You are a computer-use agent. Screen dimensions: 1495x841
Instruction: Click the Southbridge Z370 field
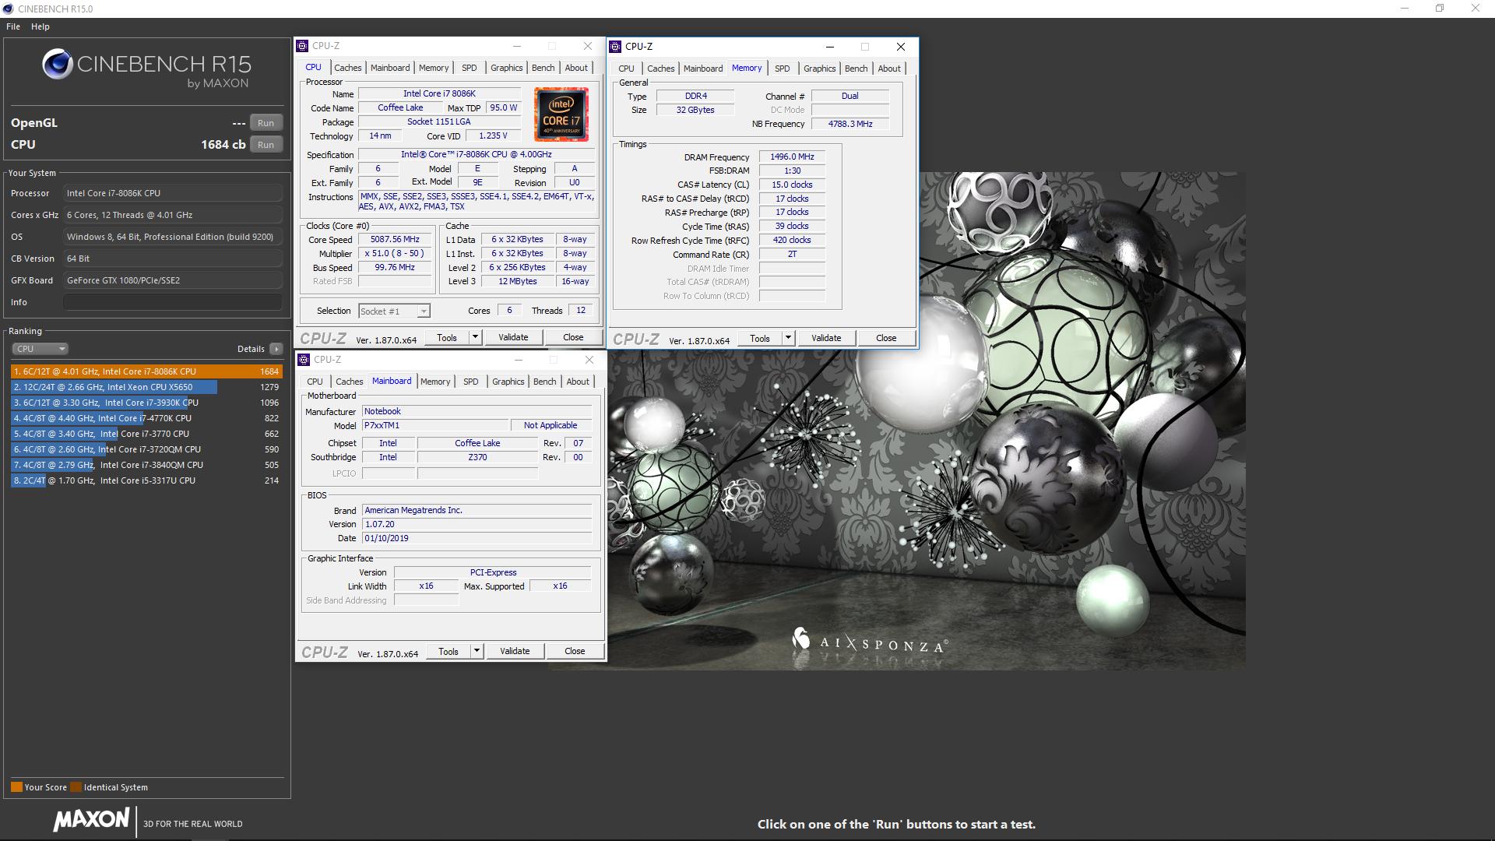tap(477, 457)
